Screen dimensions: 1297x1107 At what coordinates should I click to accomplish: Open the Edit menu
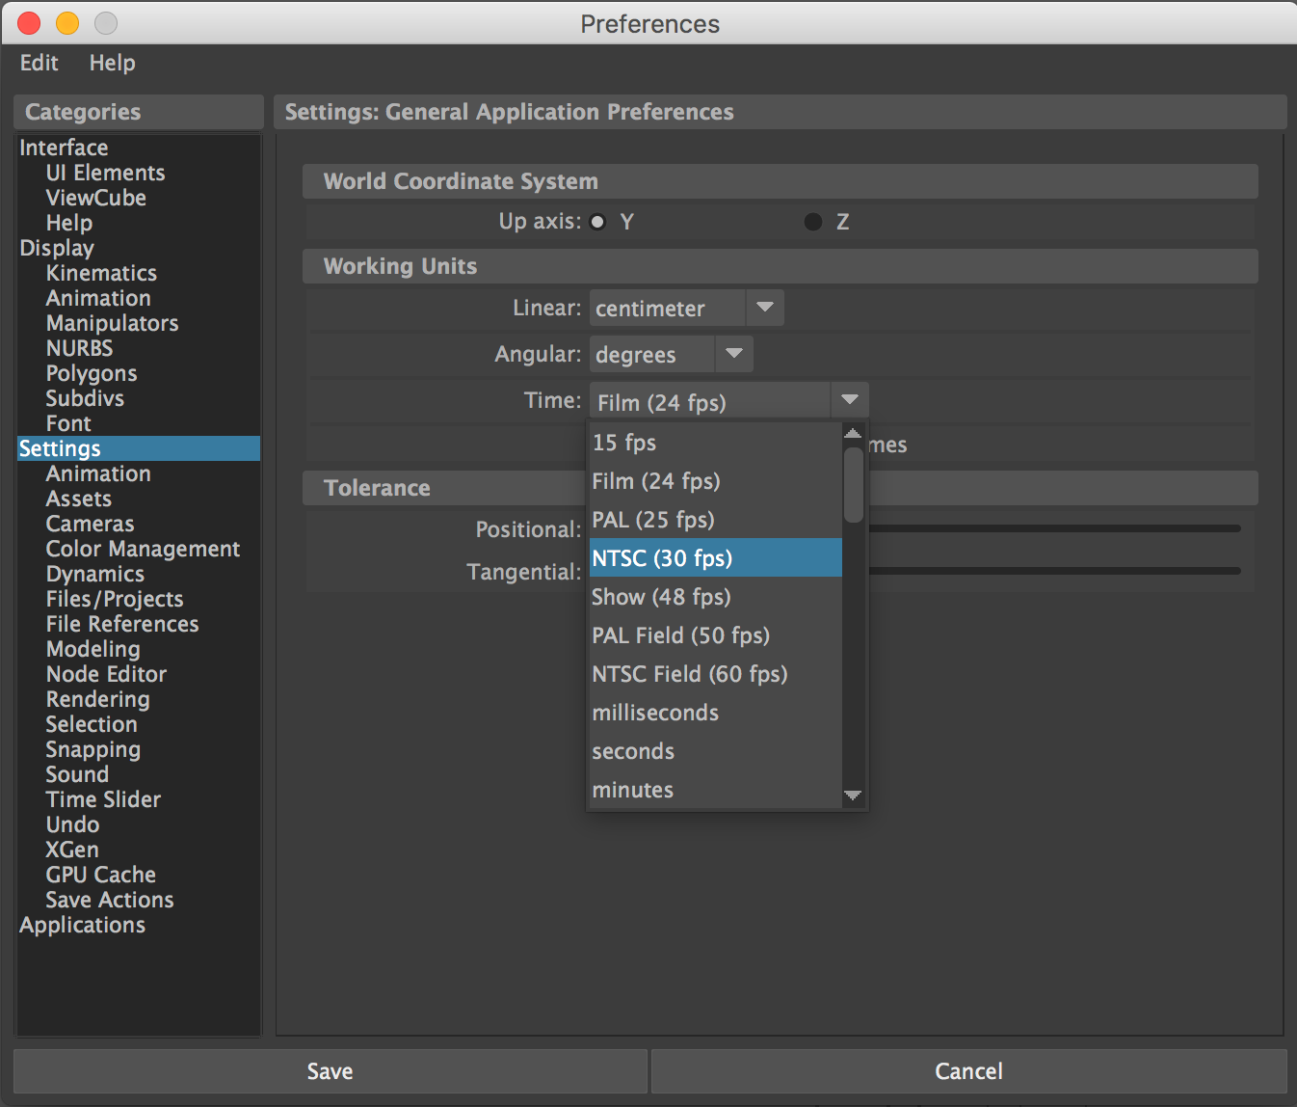38,63
